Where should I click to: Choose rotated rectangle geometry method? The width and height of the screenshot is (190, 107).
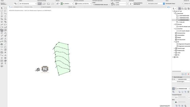[x=48, y=4]
